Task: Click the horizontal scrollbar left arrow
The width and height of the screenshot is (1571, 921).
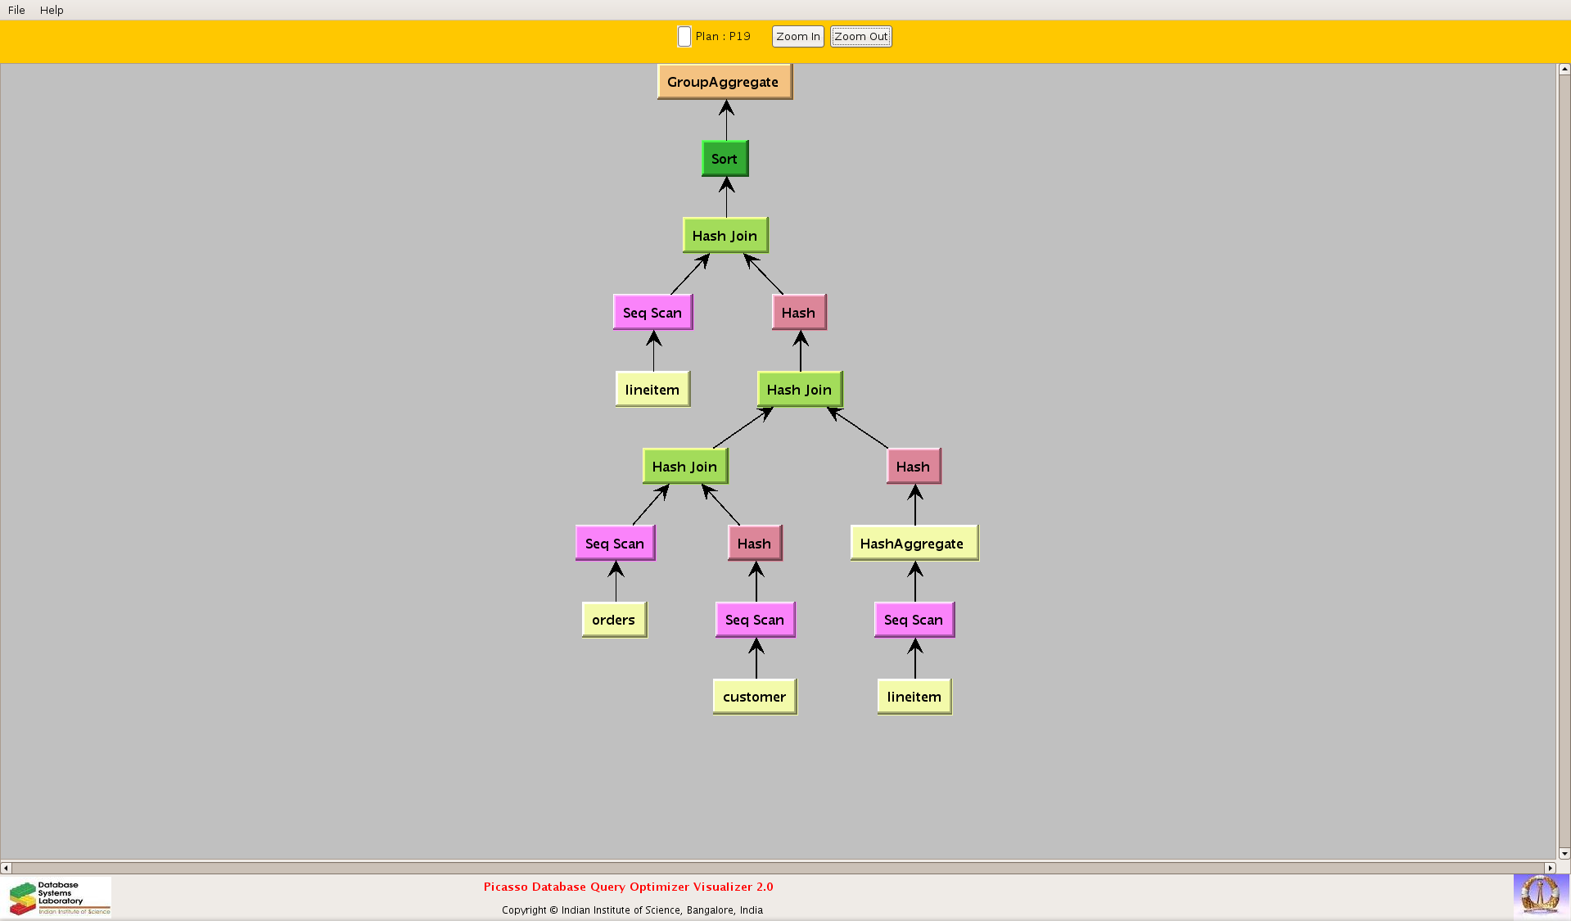Action: pos(6,868)
